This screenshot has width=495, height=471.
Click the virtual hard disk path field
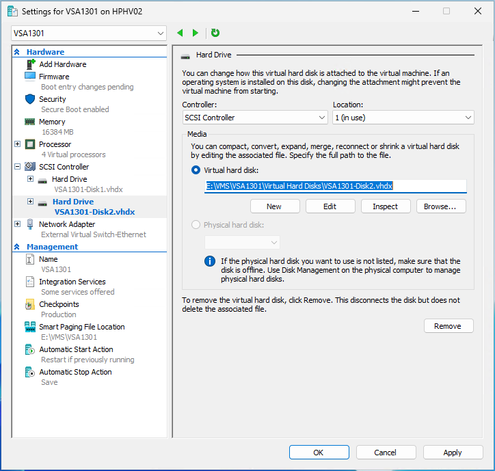335,186
